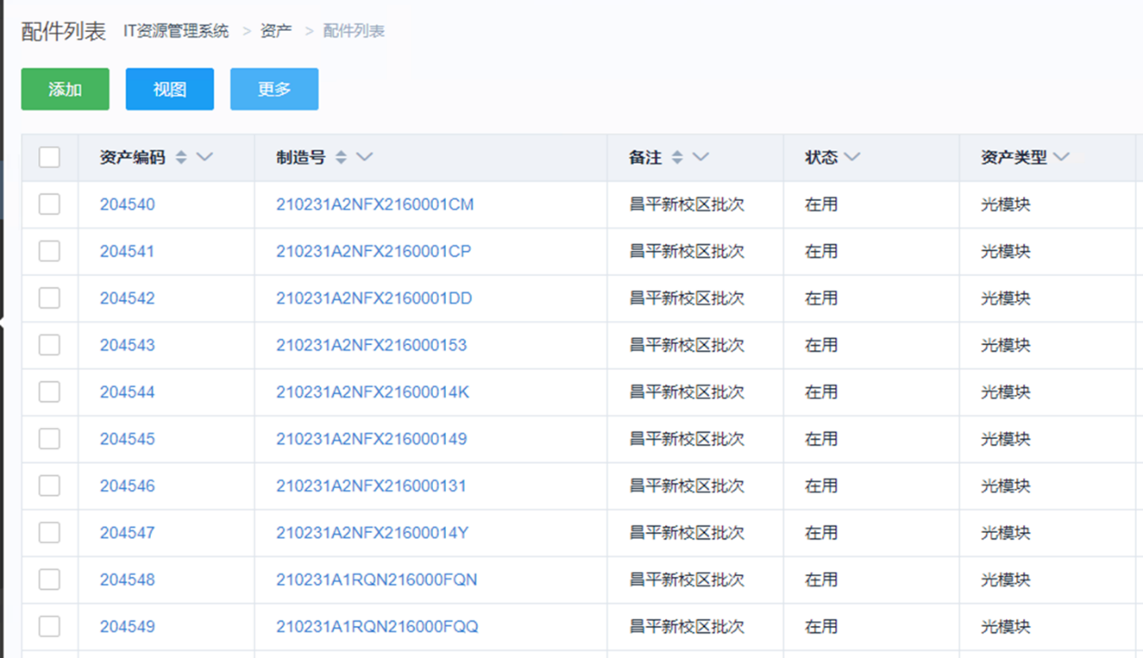Open the 状态 column dropdown chevron
Screen dimensions: 1143x658
coord(852,157)
